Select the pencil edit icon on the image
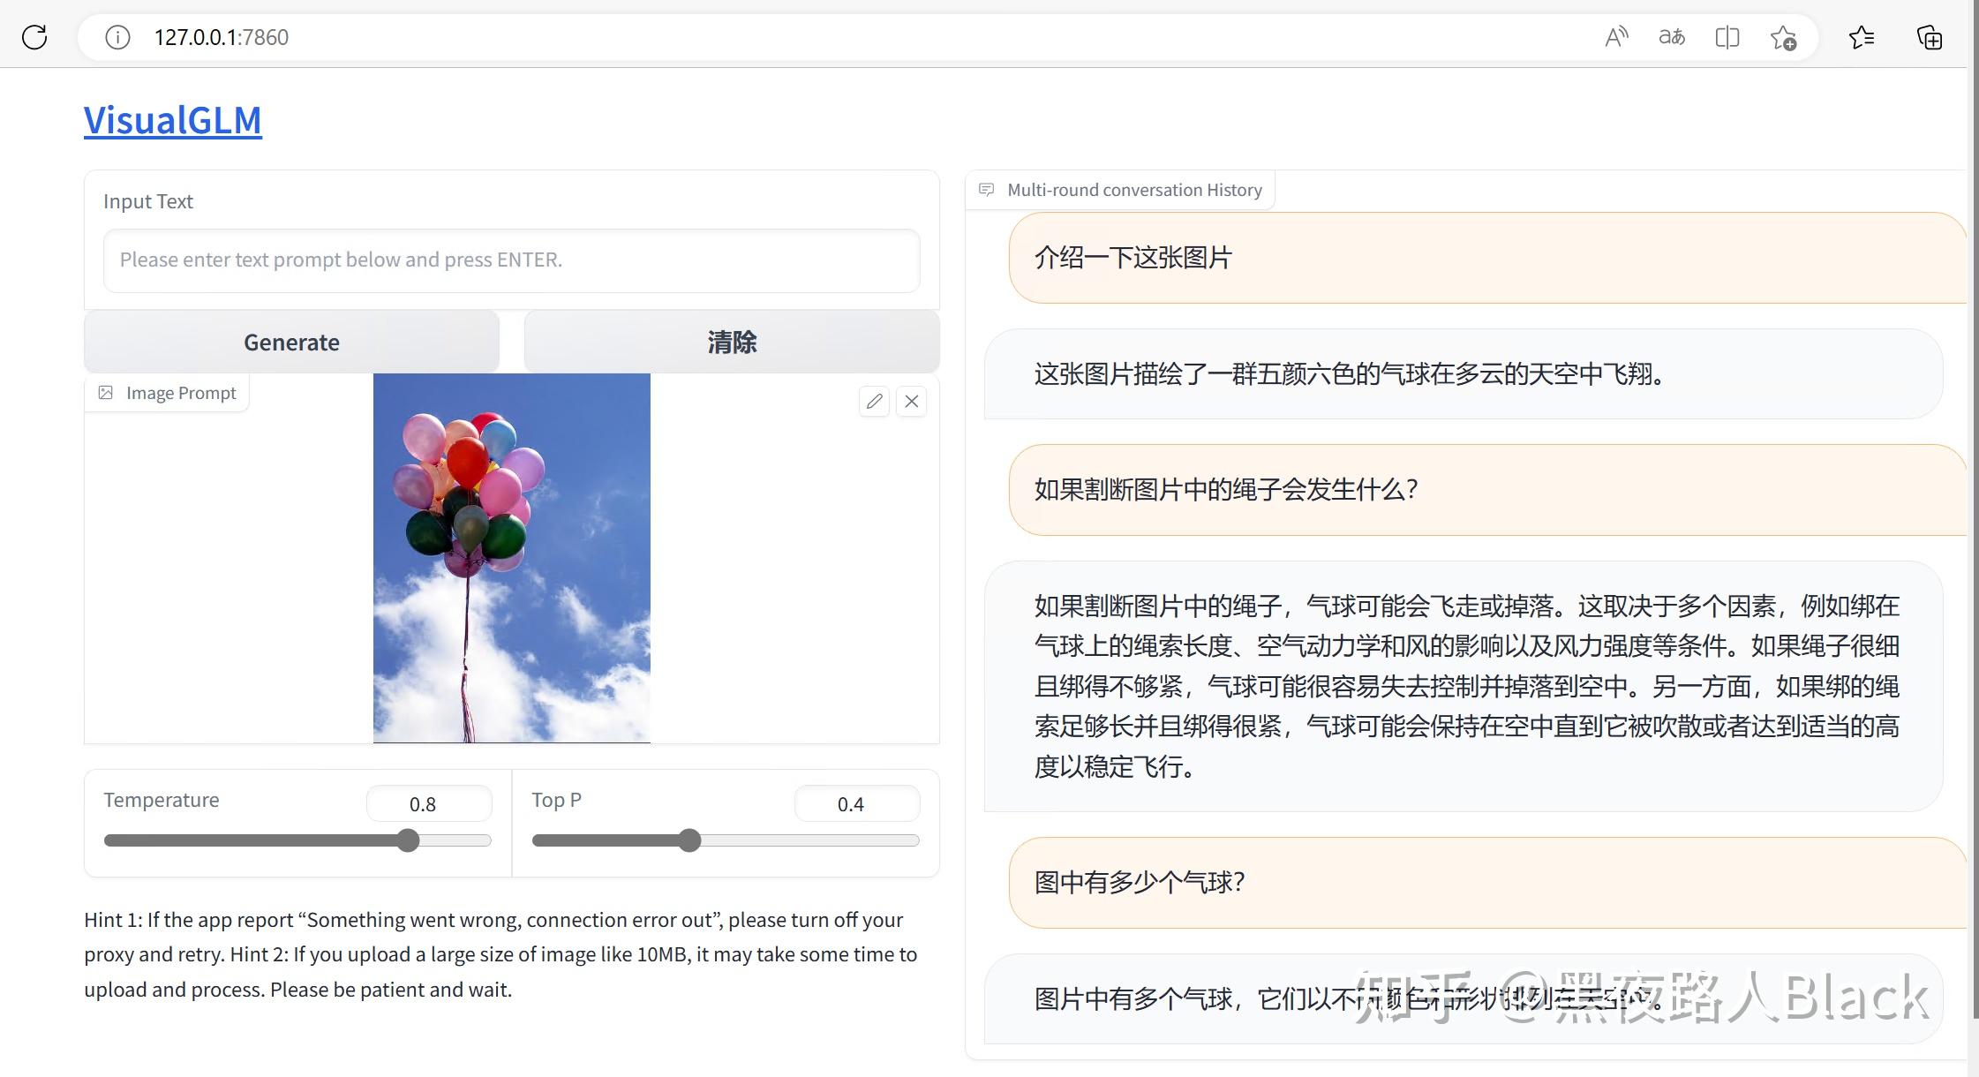This screenshot has height=1077, width=1979. point(874,402)
